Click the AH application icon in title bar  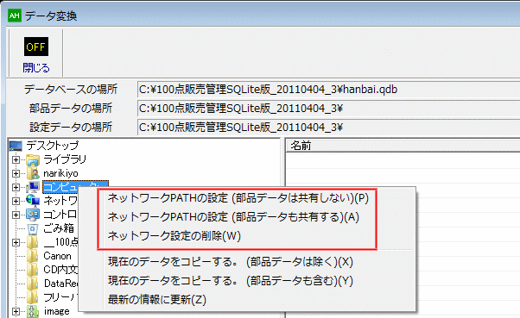click(x=15, y=16)
